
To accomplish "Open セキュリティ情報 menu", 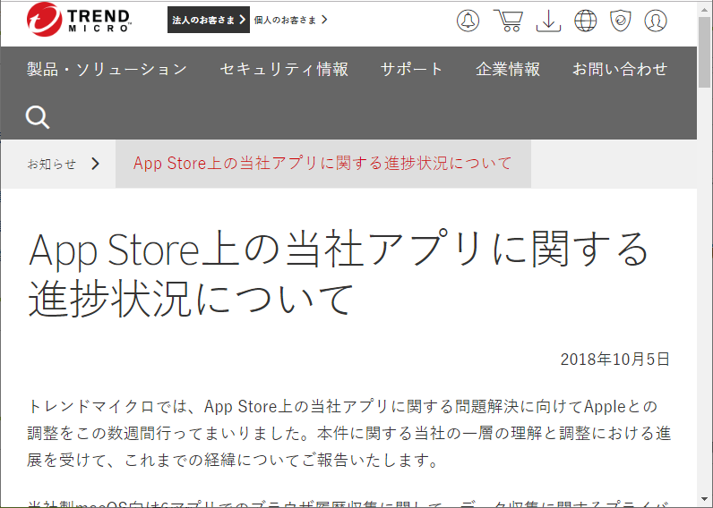I will pos(284,69).
